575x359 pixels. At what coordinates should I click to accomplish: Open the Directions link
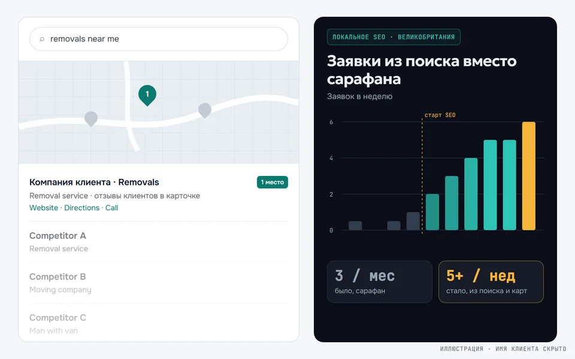coord(82,208)
